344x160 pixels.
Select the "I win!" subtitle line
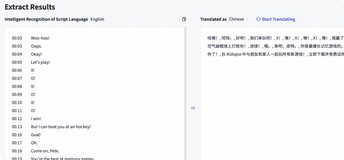tap(36, 119)
